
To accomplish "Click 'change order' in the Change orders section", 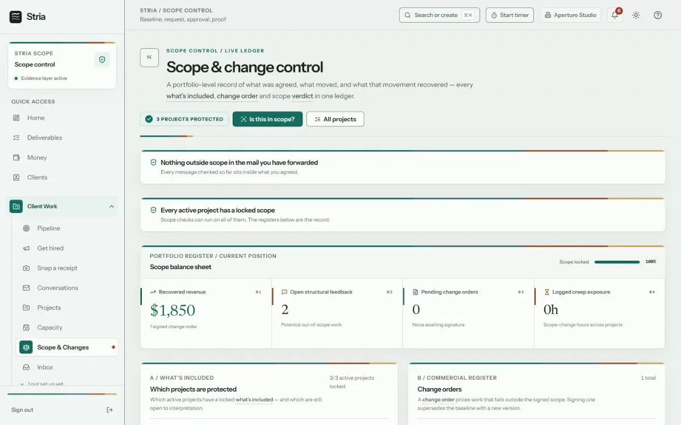I will pos(438,399).
